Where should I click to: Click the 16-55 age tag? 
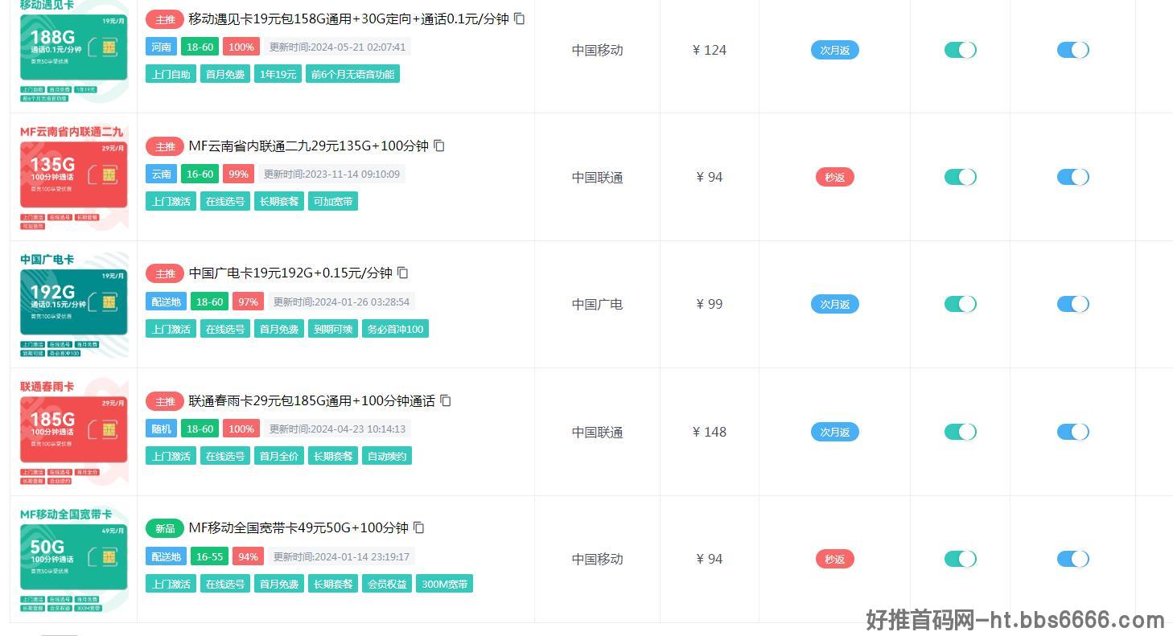[x=209, y=556]
